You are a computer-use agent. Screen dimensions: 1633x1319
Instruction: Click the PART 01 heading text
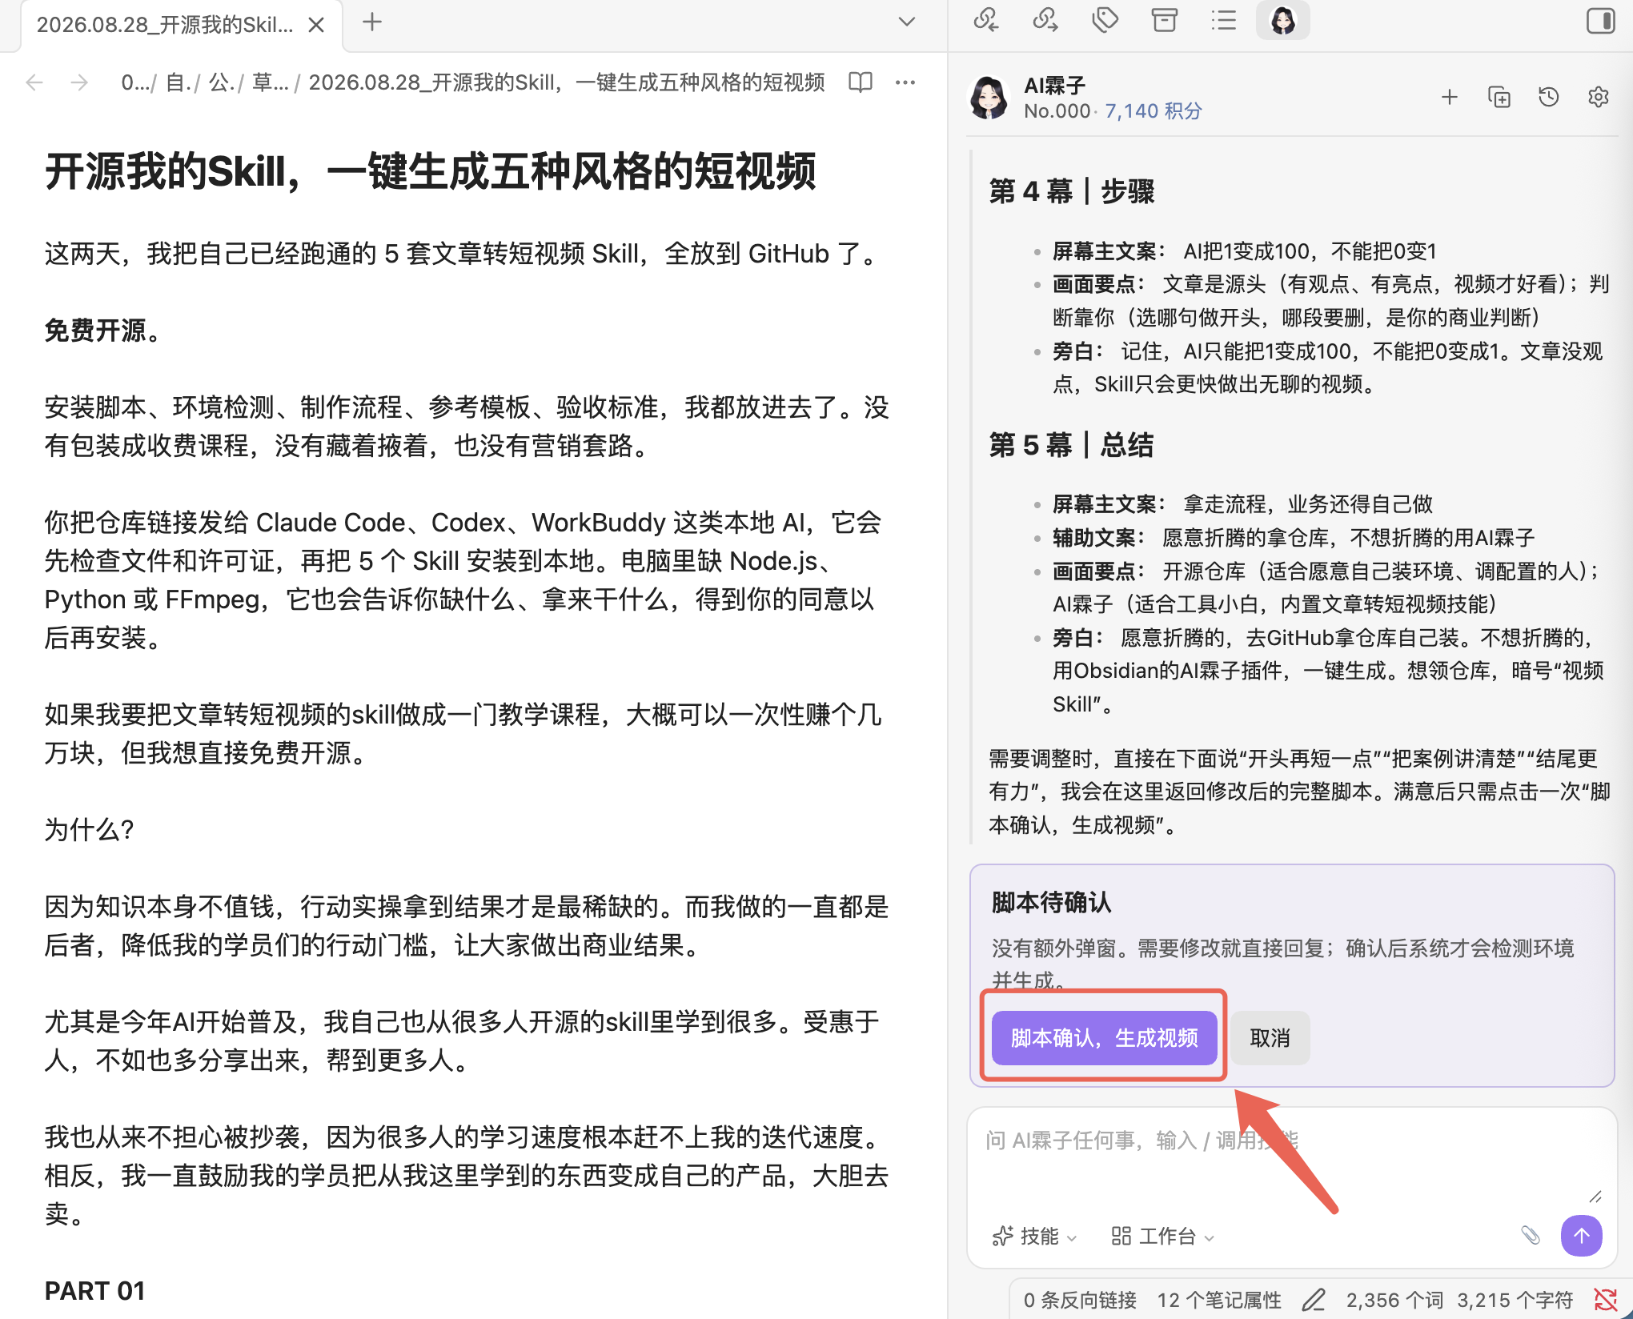95,1291
